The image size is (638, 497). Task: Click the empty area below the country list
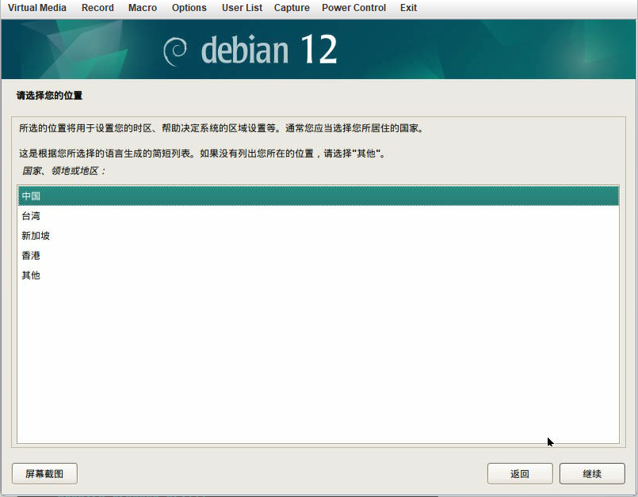(x=317, y=356)
